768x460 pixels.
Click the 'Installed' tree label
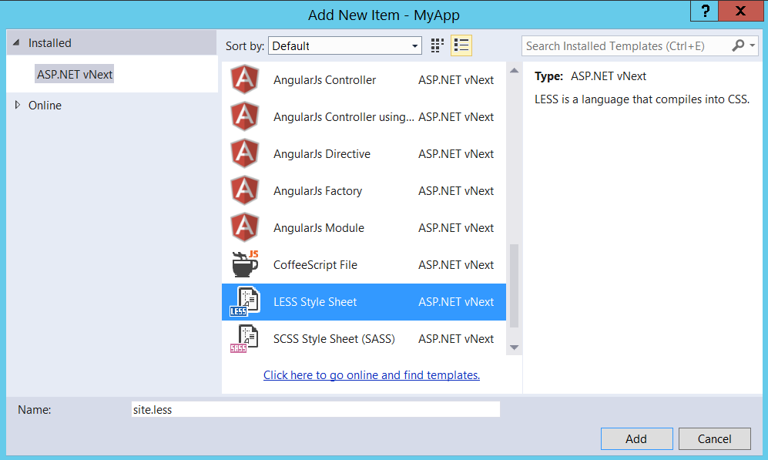point(49,42)
